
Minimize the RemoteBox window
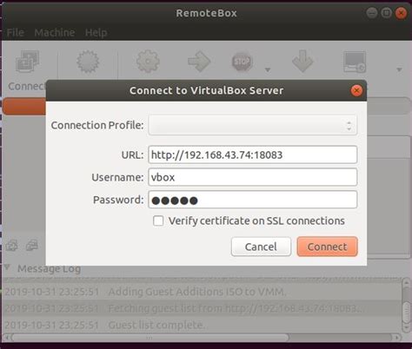tap(372, 13)
